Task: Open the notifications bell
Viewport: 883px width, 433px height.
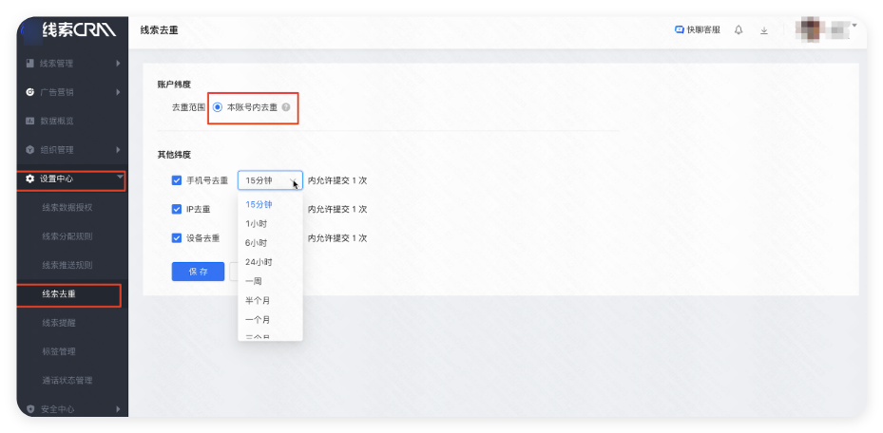Action: click(x=739, y=29)
